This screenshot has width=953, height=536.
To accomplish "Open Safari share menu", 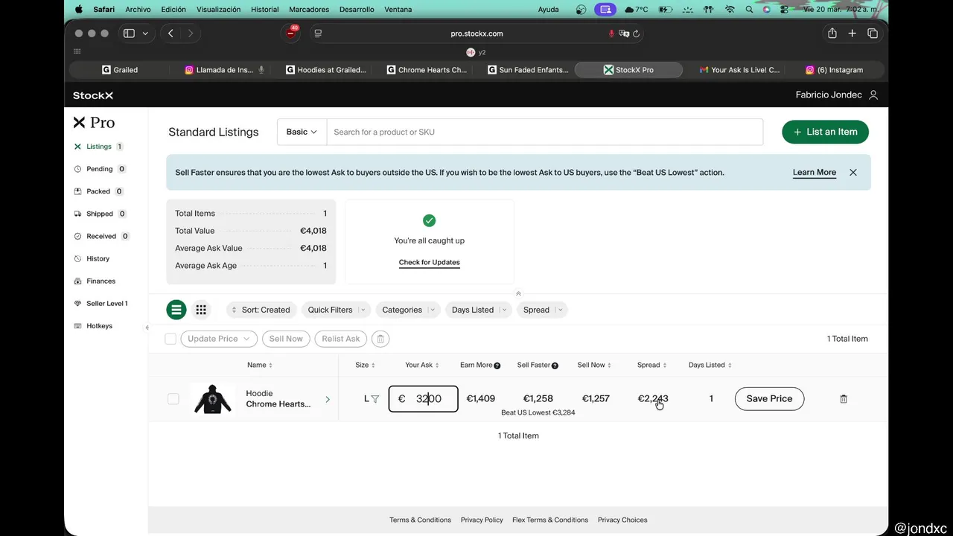I will pos(832,33).
